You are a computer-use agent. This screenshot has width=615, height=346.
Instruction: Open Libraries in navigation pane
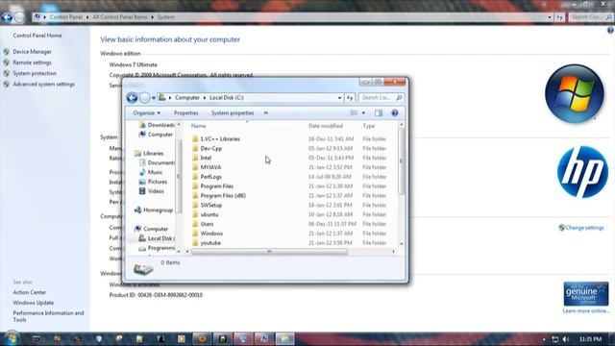(149, 154)
